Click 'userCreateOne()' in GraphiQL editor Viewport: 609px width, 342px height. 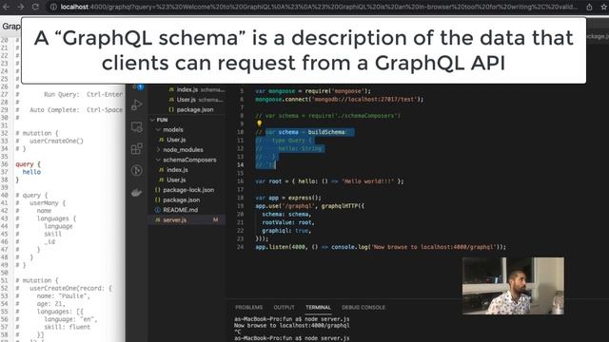[57, 141]
